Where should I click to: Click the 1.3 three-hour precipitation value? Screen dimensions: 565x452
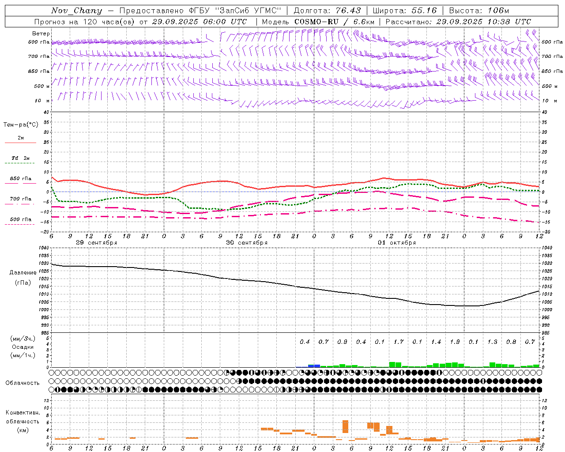click(x=492, y=342)
